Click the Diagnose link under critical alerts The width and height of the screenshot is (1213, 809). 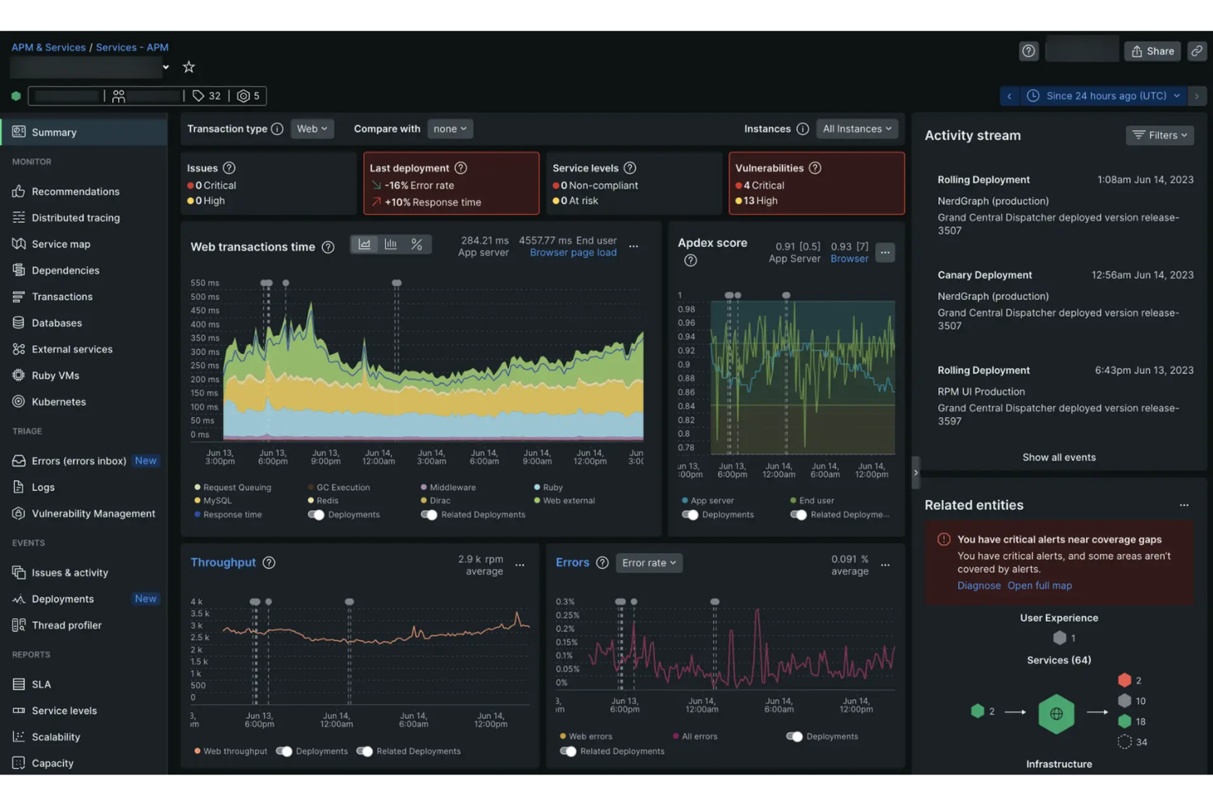979,585
